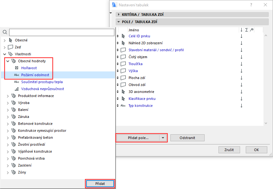The image size is (273, 189).
Task: Click the Abc icon beside Požární odolnost
Action: [x=17, y=75]
